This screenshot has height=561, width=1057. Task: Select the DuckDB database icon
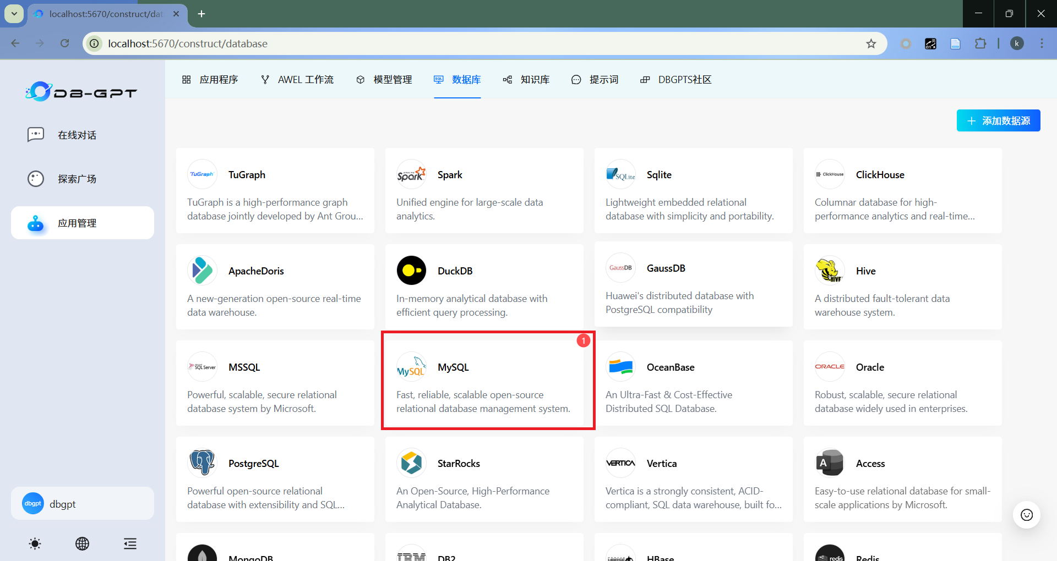pyautogui.click(x=411, y=271)
